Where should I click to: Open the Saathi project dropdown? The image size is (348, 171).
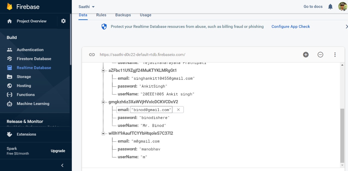87,7
